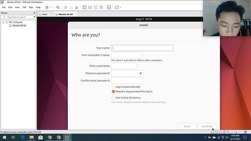Open the Edit menu
The height and width of the screenshot is (141, 251).
point(10,7)
